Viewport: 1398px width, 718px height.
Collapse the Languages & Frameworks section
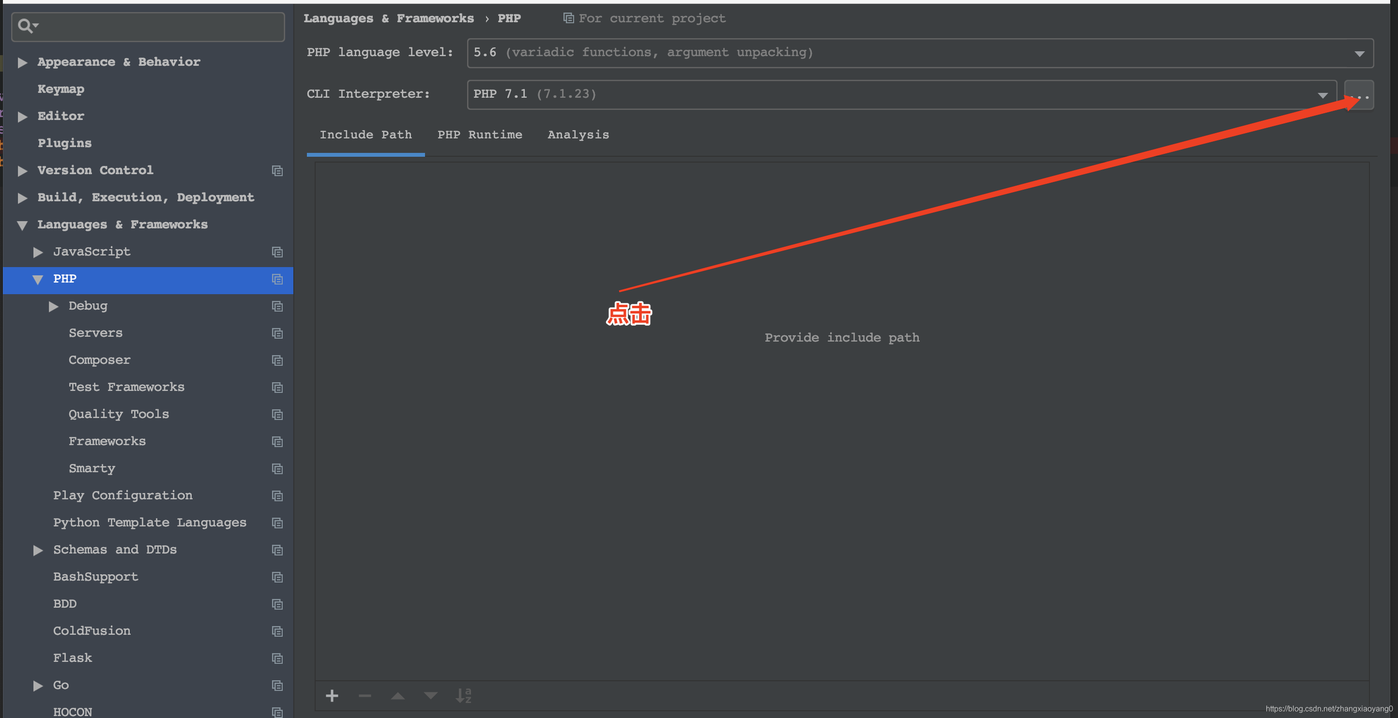click(22, 225)
